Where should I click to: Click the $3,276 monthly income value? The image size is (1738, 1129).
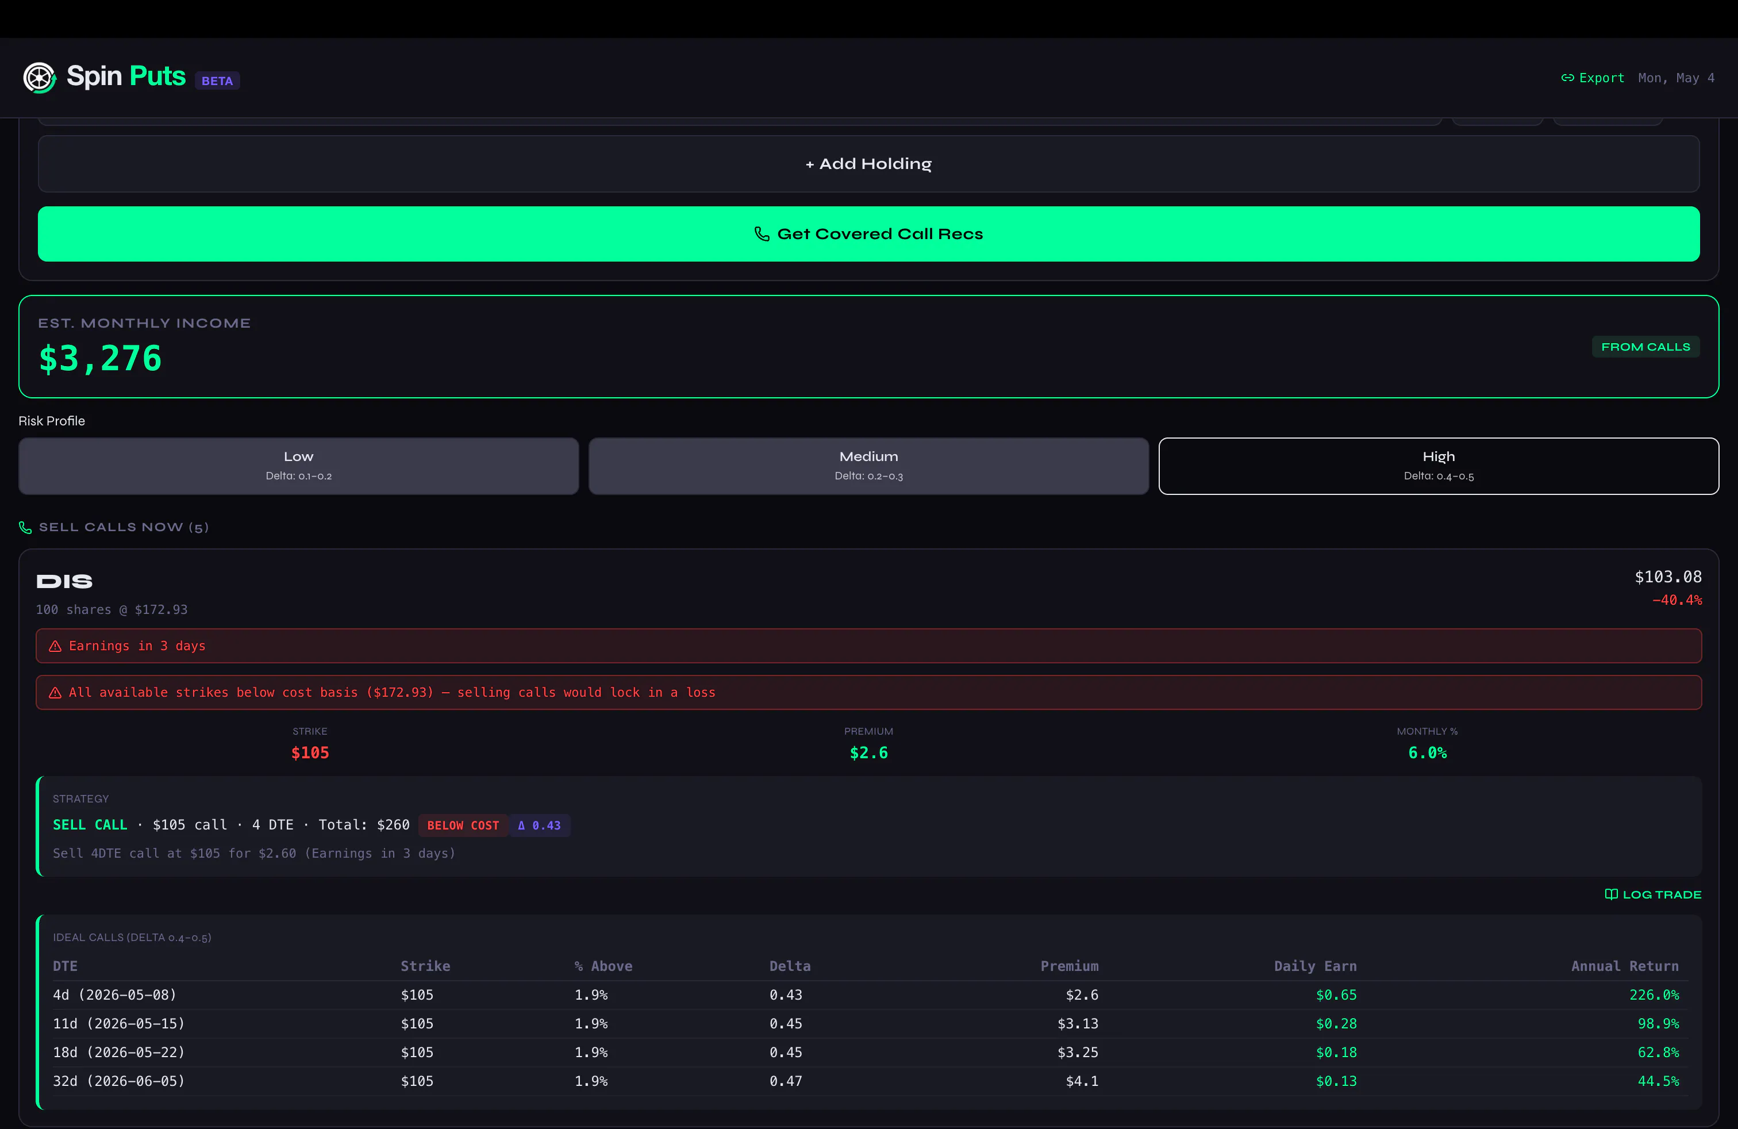point(100,359)
